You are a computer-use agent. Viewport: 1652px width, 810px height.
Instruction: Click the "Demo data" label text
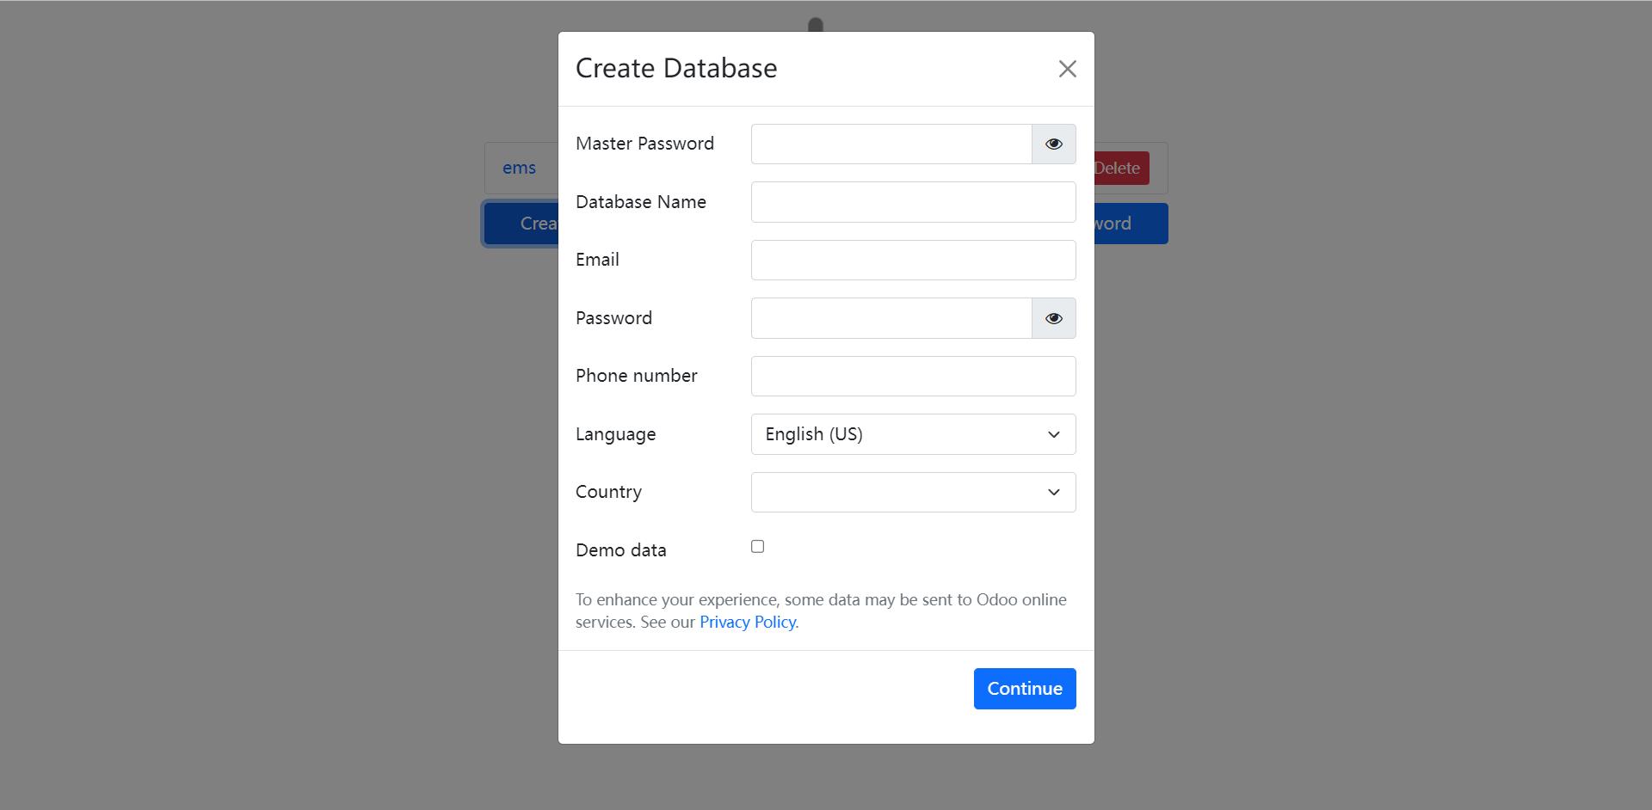(x=620, y=550)
